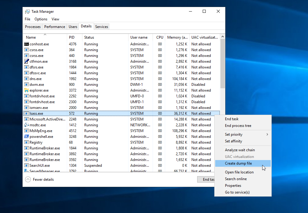Click the MsMpEng.exe process icon
This screenshot has height=213, width=308.
27,131
